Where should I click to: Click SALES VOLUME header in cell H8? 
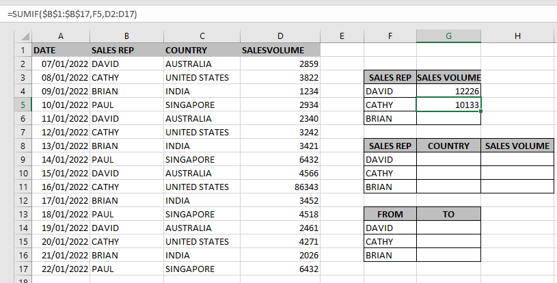coord(517,146)
